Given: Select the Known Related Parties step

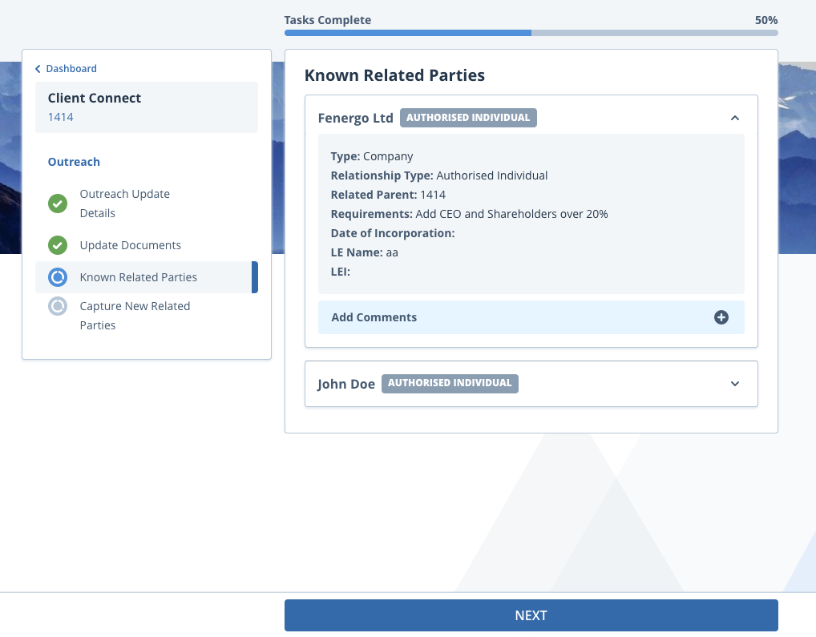Looking at the screenshot, I should click(x=138, y=277).
